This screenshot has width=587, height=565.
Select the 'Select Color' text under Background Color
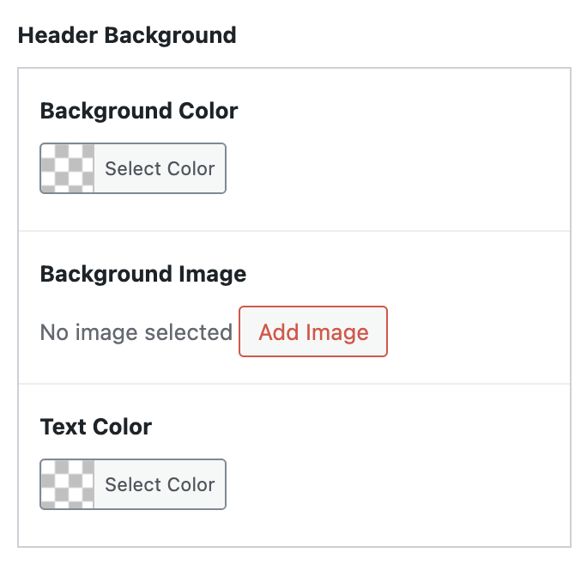[160, 168]
